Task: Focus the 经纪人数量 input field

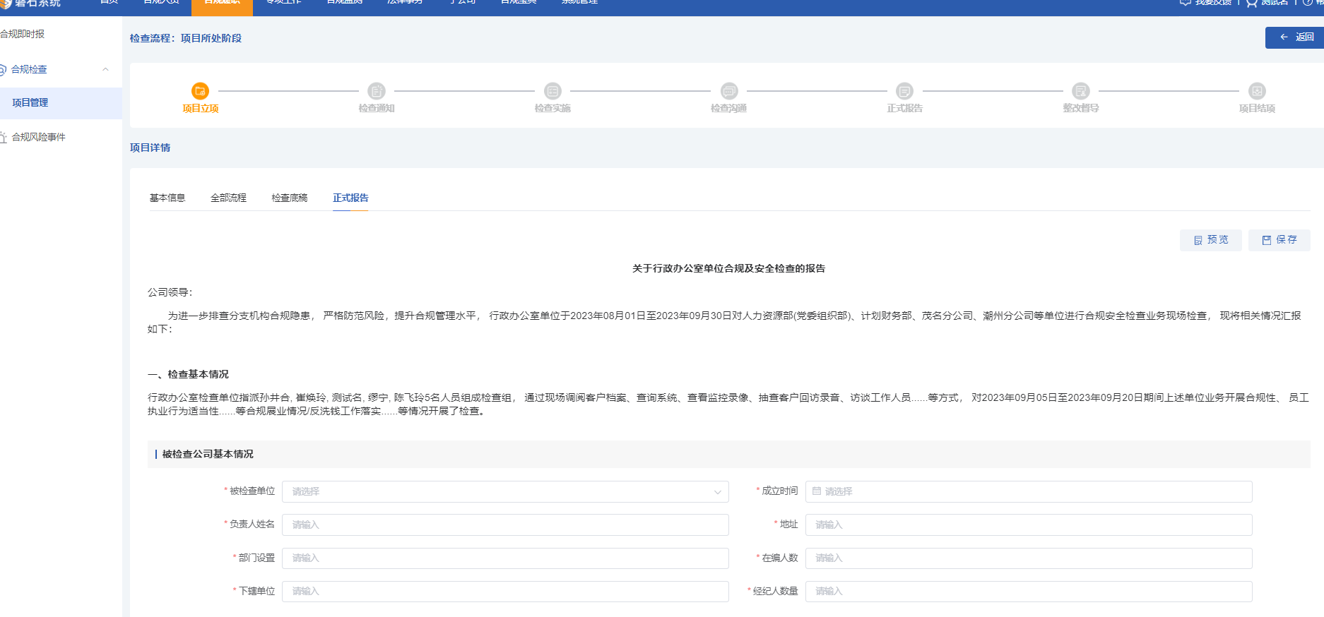Action: coord(1029,591)
